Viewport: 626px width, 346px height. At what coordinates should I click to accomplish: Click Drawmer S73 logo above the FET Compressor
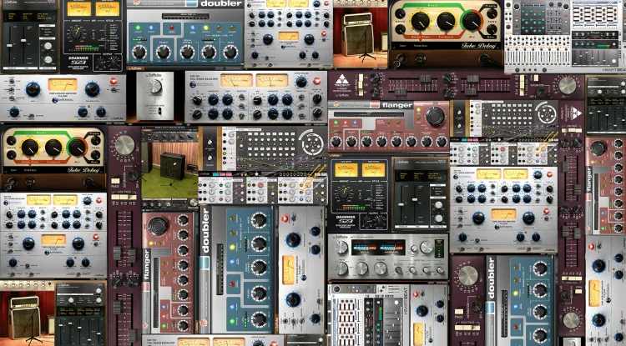346,219
